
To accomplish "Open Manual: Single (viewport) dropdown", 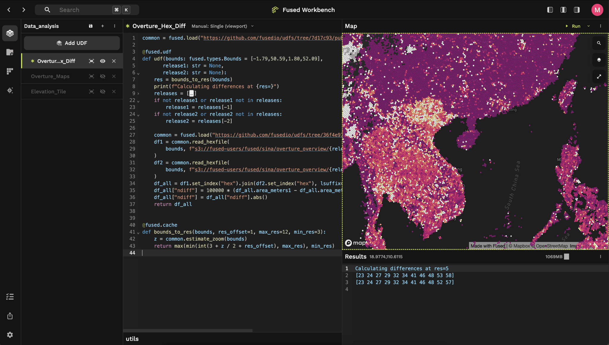I will point(222,26).
